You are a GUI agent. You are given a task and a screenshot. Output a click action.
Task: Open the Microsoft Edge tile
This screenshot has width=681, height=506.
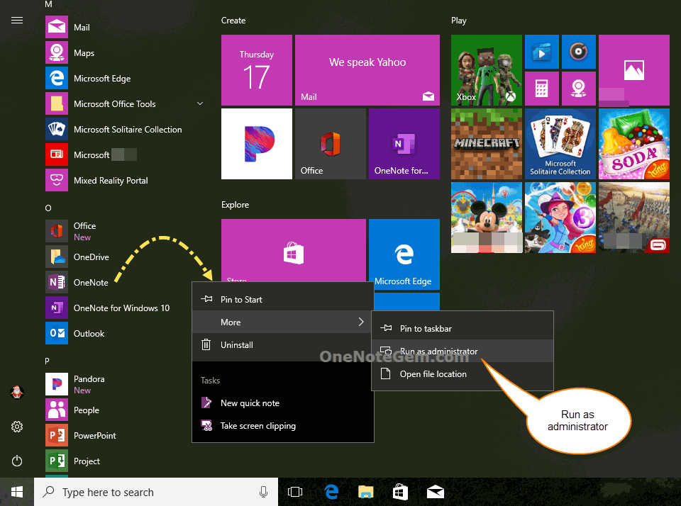pos(404,254)
